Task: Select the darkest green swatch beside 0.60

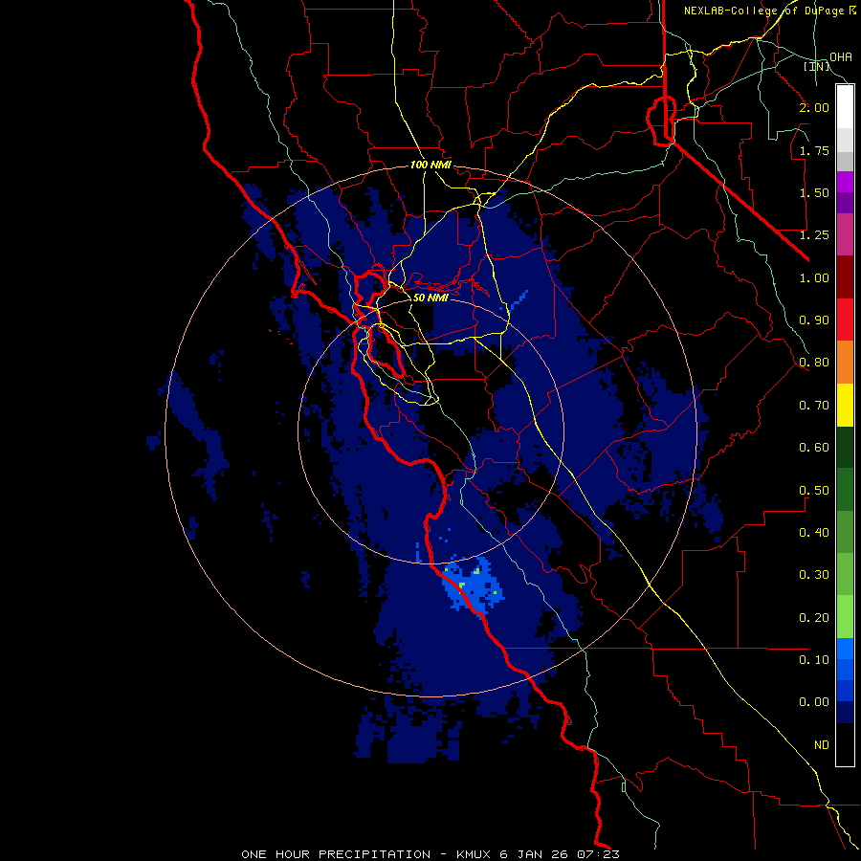Action: [x=845, y=448]
